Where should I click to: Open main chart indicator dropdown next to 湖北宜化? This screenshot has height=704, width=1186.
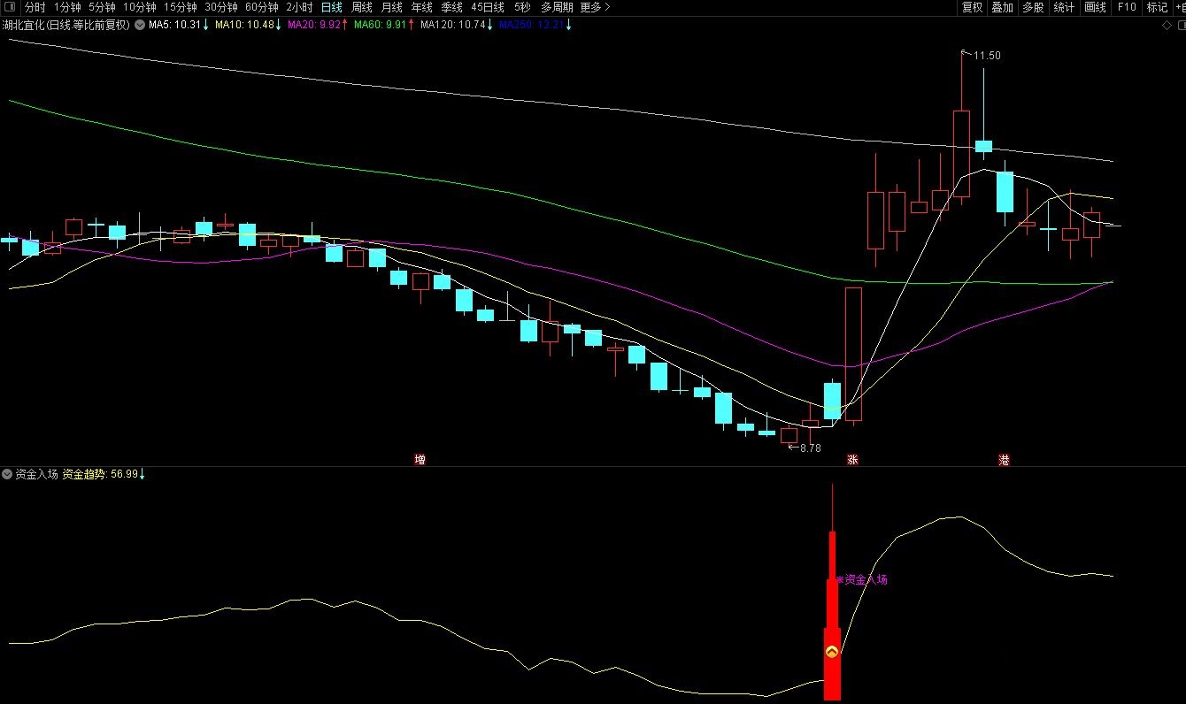pyautogui.click(x=139, y=25)
